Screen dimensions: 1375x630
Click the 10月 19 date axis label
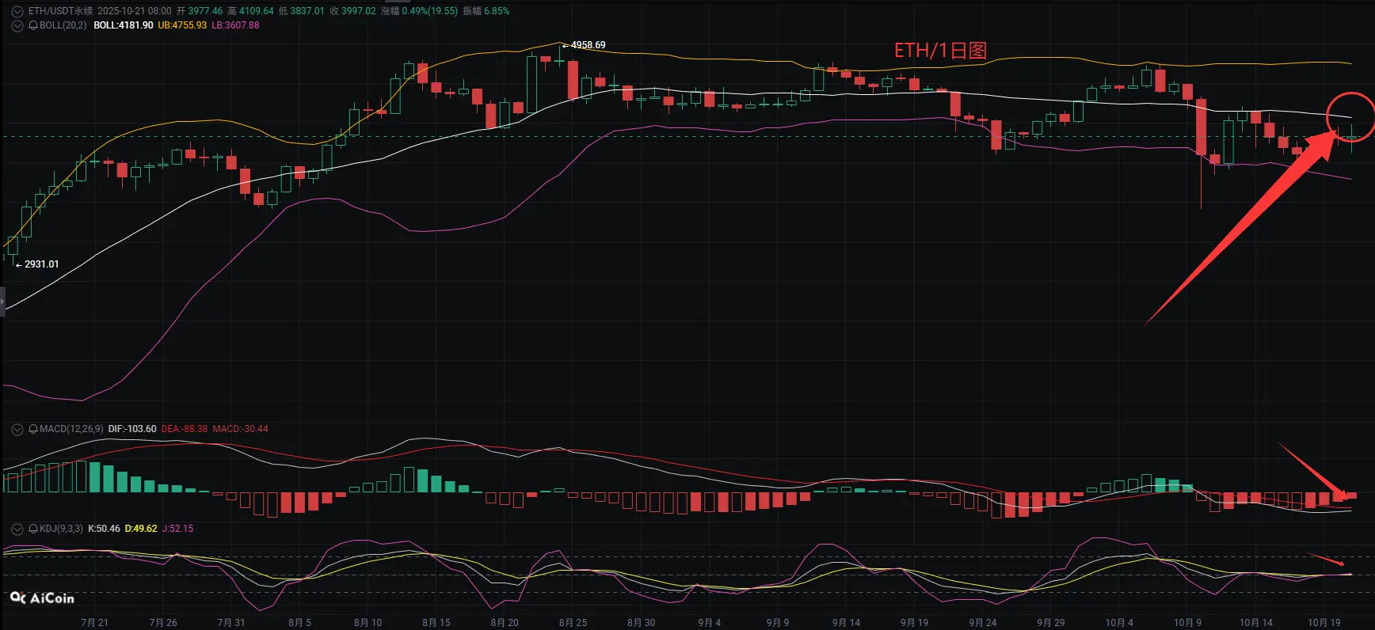1324,623
